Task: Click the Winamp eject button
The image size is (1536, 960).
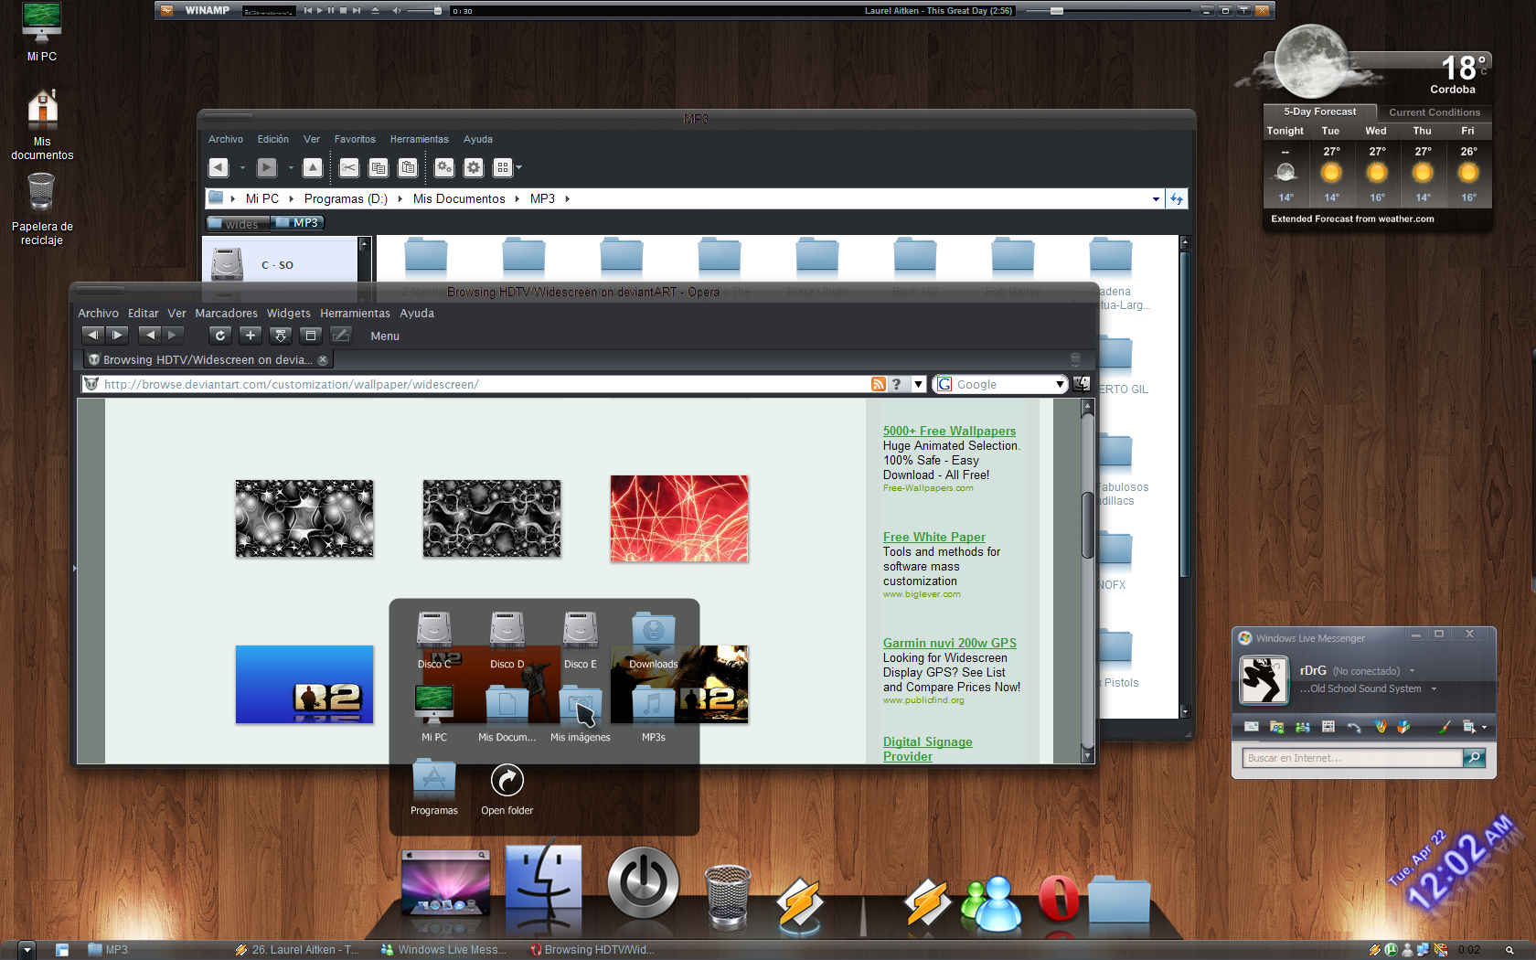Action: click(x=375, y=10)
